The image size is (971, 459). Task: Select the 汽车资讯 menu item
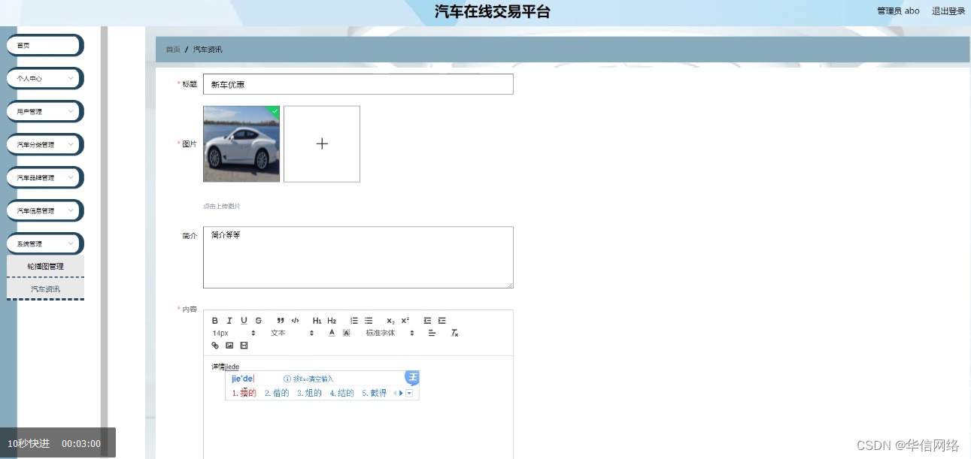(44, 288)
